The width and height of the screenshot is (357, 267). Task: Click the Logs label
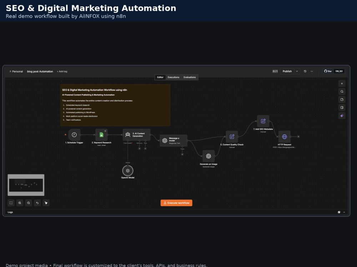coord(10,212)
